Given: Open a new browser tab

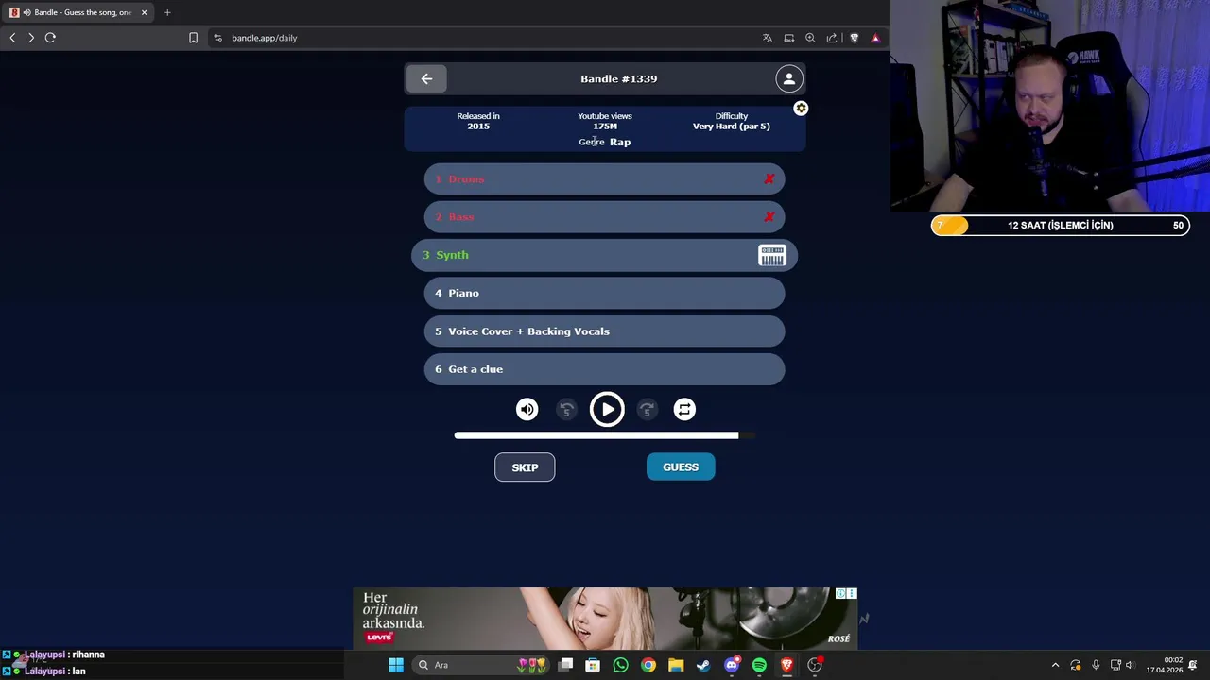Looking at the screenshot, I should click(167, 12).
